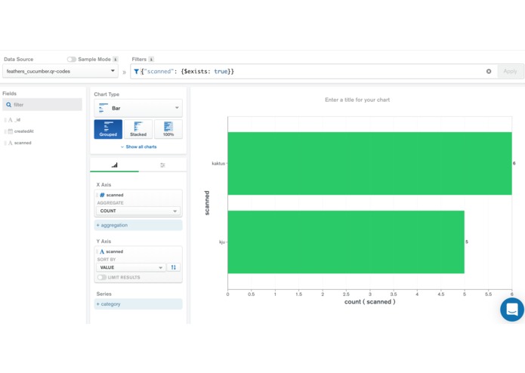Open the COUNT aggregate dropdown
525x373 pixels.
138,211
